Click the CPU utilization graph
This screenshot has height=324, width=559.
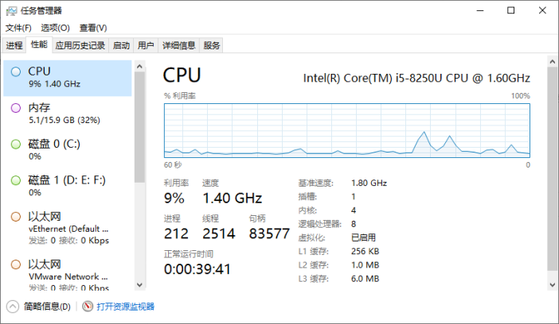click(347, 130)
